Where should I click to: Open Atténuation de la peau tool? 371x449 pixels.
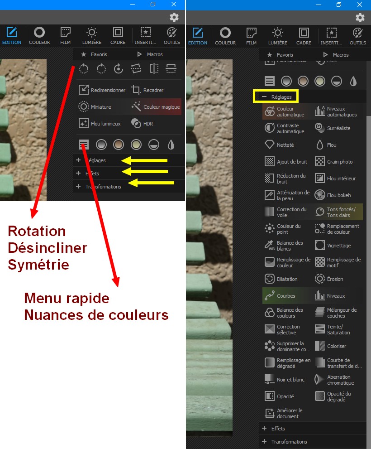point(287,195)
